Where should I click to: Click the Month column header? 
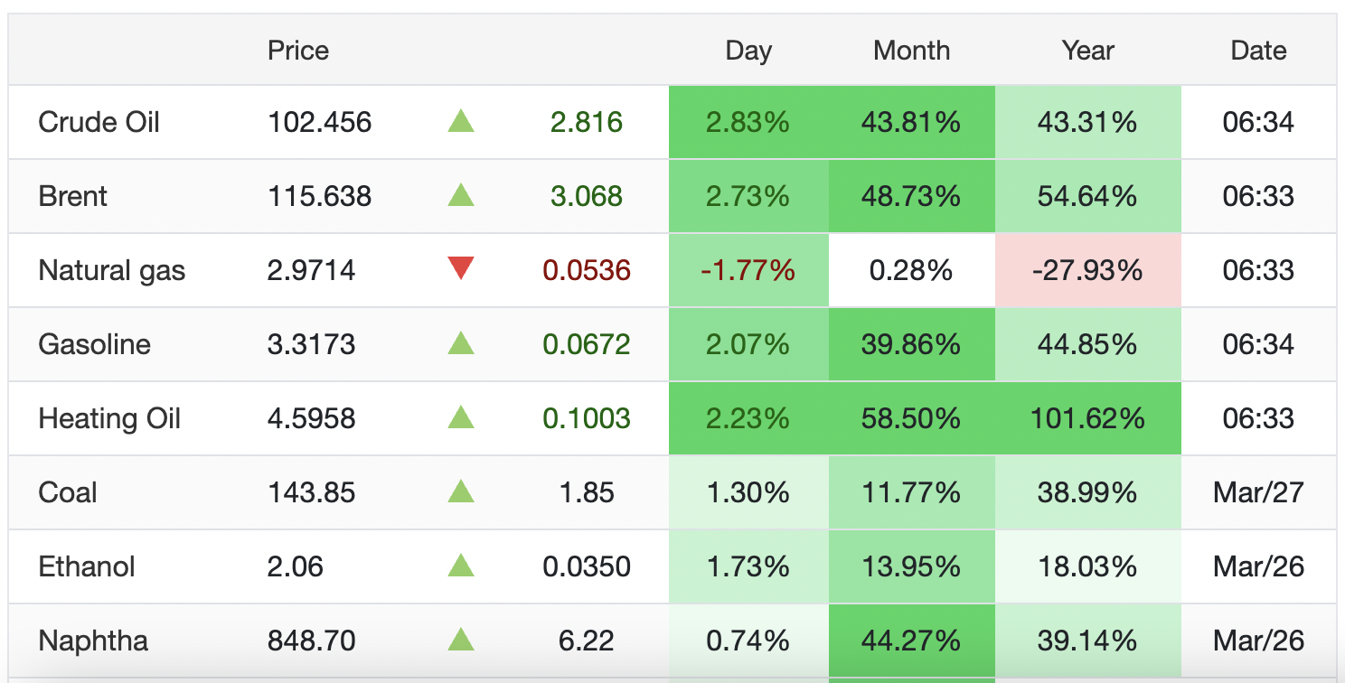coord(911,51)
